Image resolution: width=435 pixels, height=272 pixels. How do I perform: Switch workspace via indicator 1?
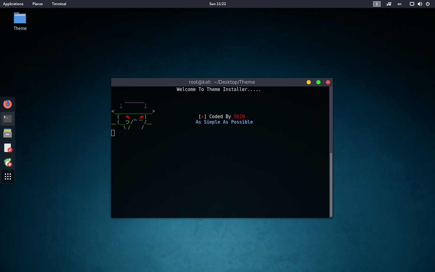377,4
